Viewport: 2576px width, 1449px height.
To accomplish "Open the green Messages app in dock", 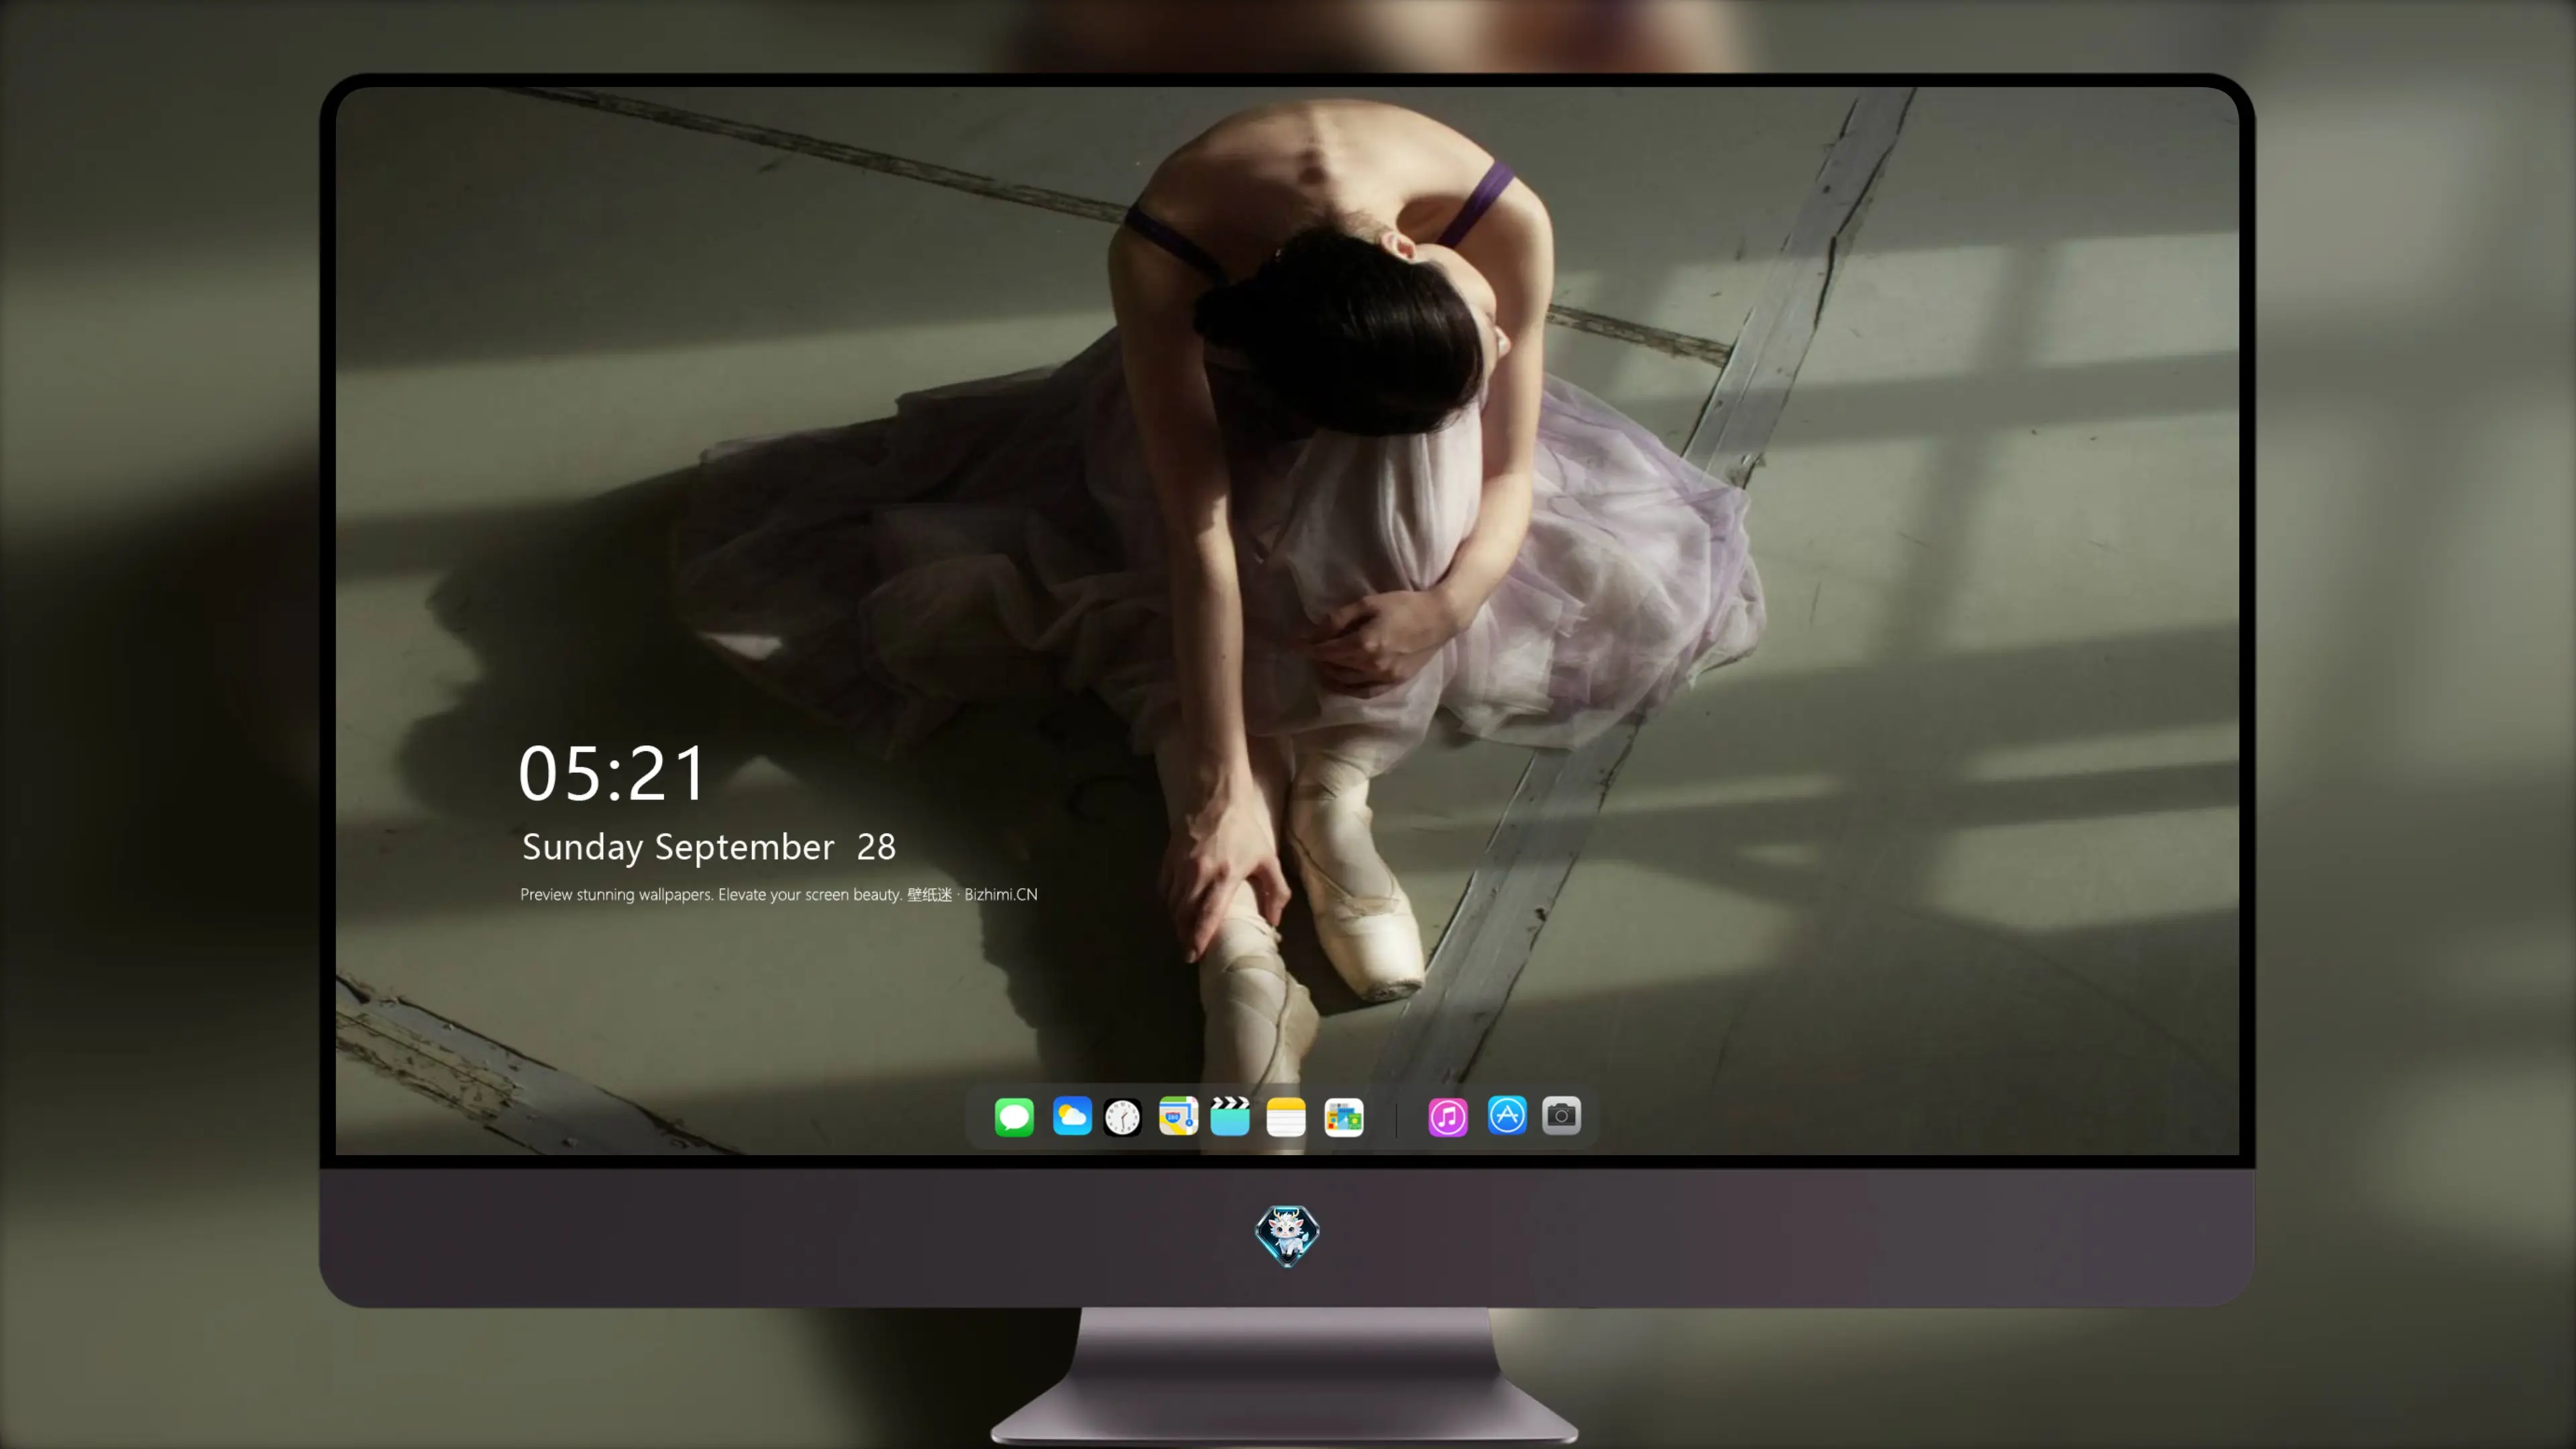I will click(1014, 1116).
